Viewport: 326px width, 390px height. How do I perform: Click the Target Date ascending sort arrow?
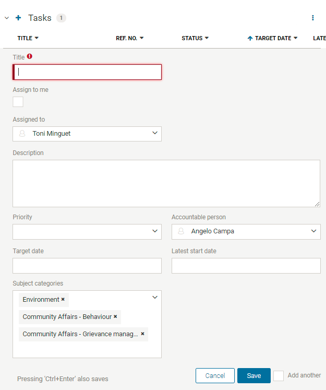(250, 38)
